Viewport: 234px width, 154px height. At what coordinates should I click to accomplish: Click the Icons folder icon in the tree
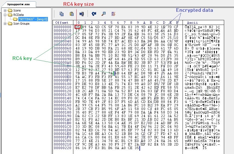pyautogui.click(x=10, y=10)
